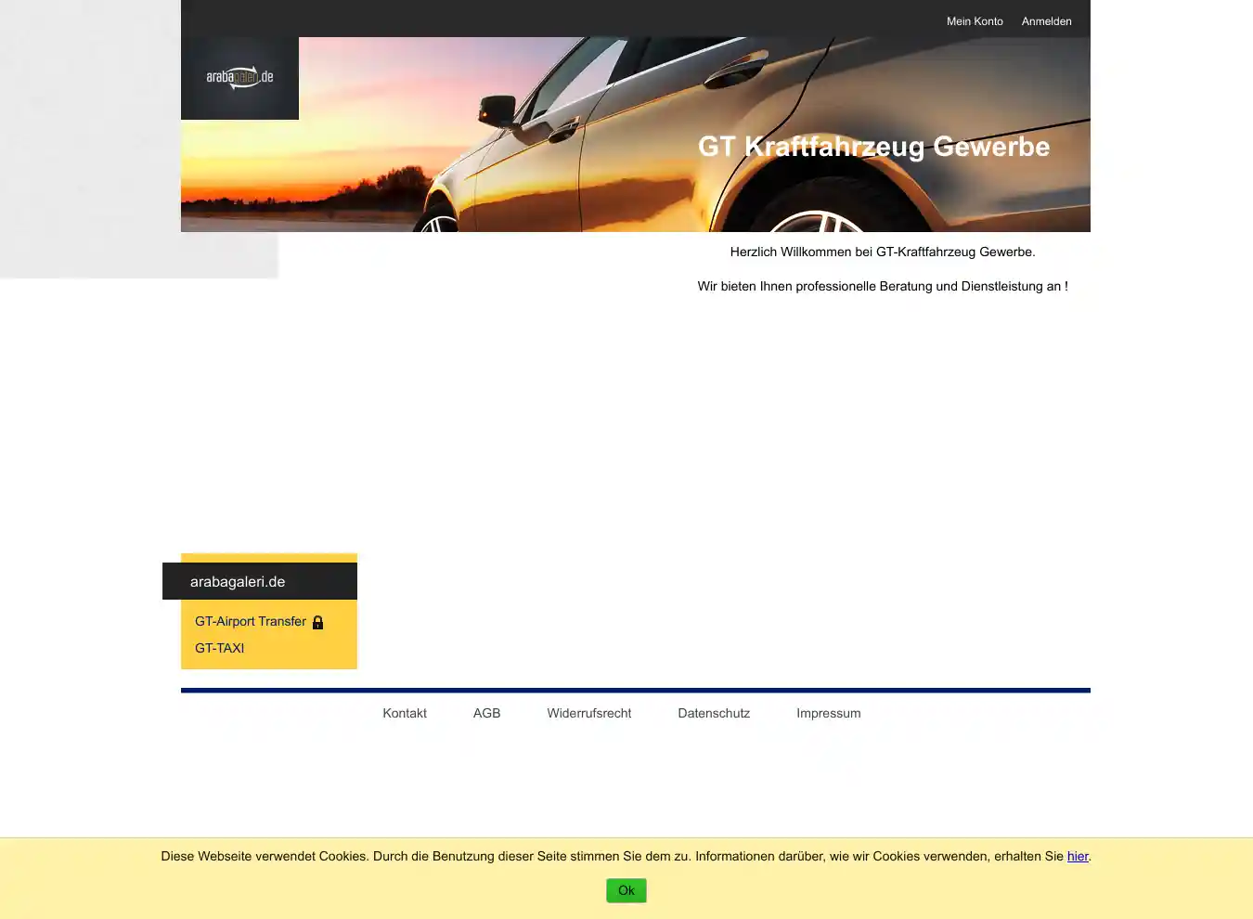The width and height of the screenshot is (1253, 919).
Task: Open the AGB footer link
Action: click(486, 714)
